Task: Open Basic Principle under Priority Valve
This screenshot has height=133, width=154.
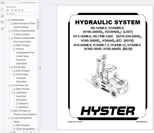Action: tap(23, 71)
